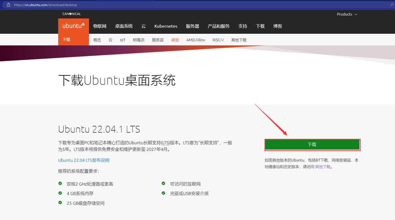Click the lock icon in the address bar
The height and width of the screenshot is (220, 395).
pos(9,5)
